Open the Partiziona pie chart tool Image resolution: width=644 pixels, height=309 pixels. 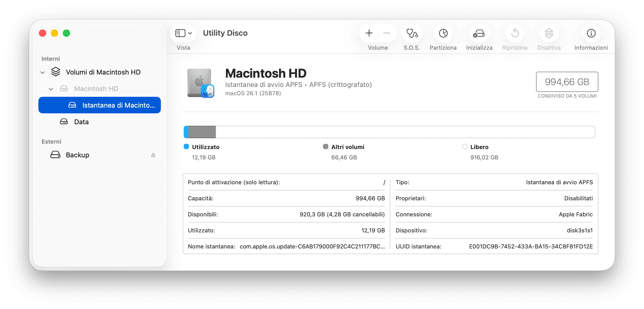point(443,33)
